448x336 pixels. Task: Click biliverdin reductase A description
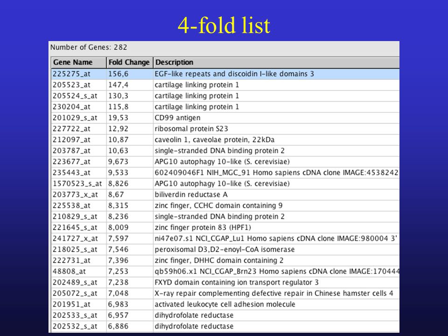coord(191,195)
